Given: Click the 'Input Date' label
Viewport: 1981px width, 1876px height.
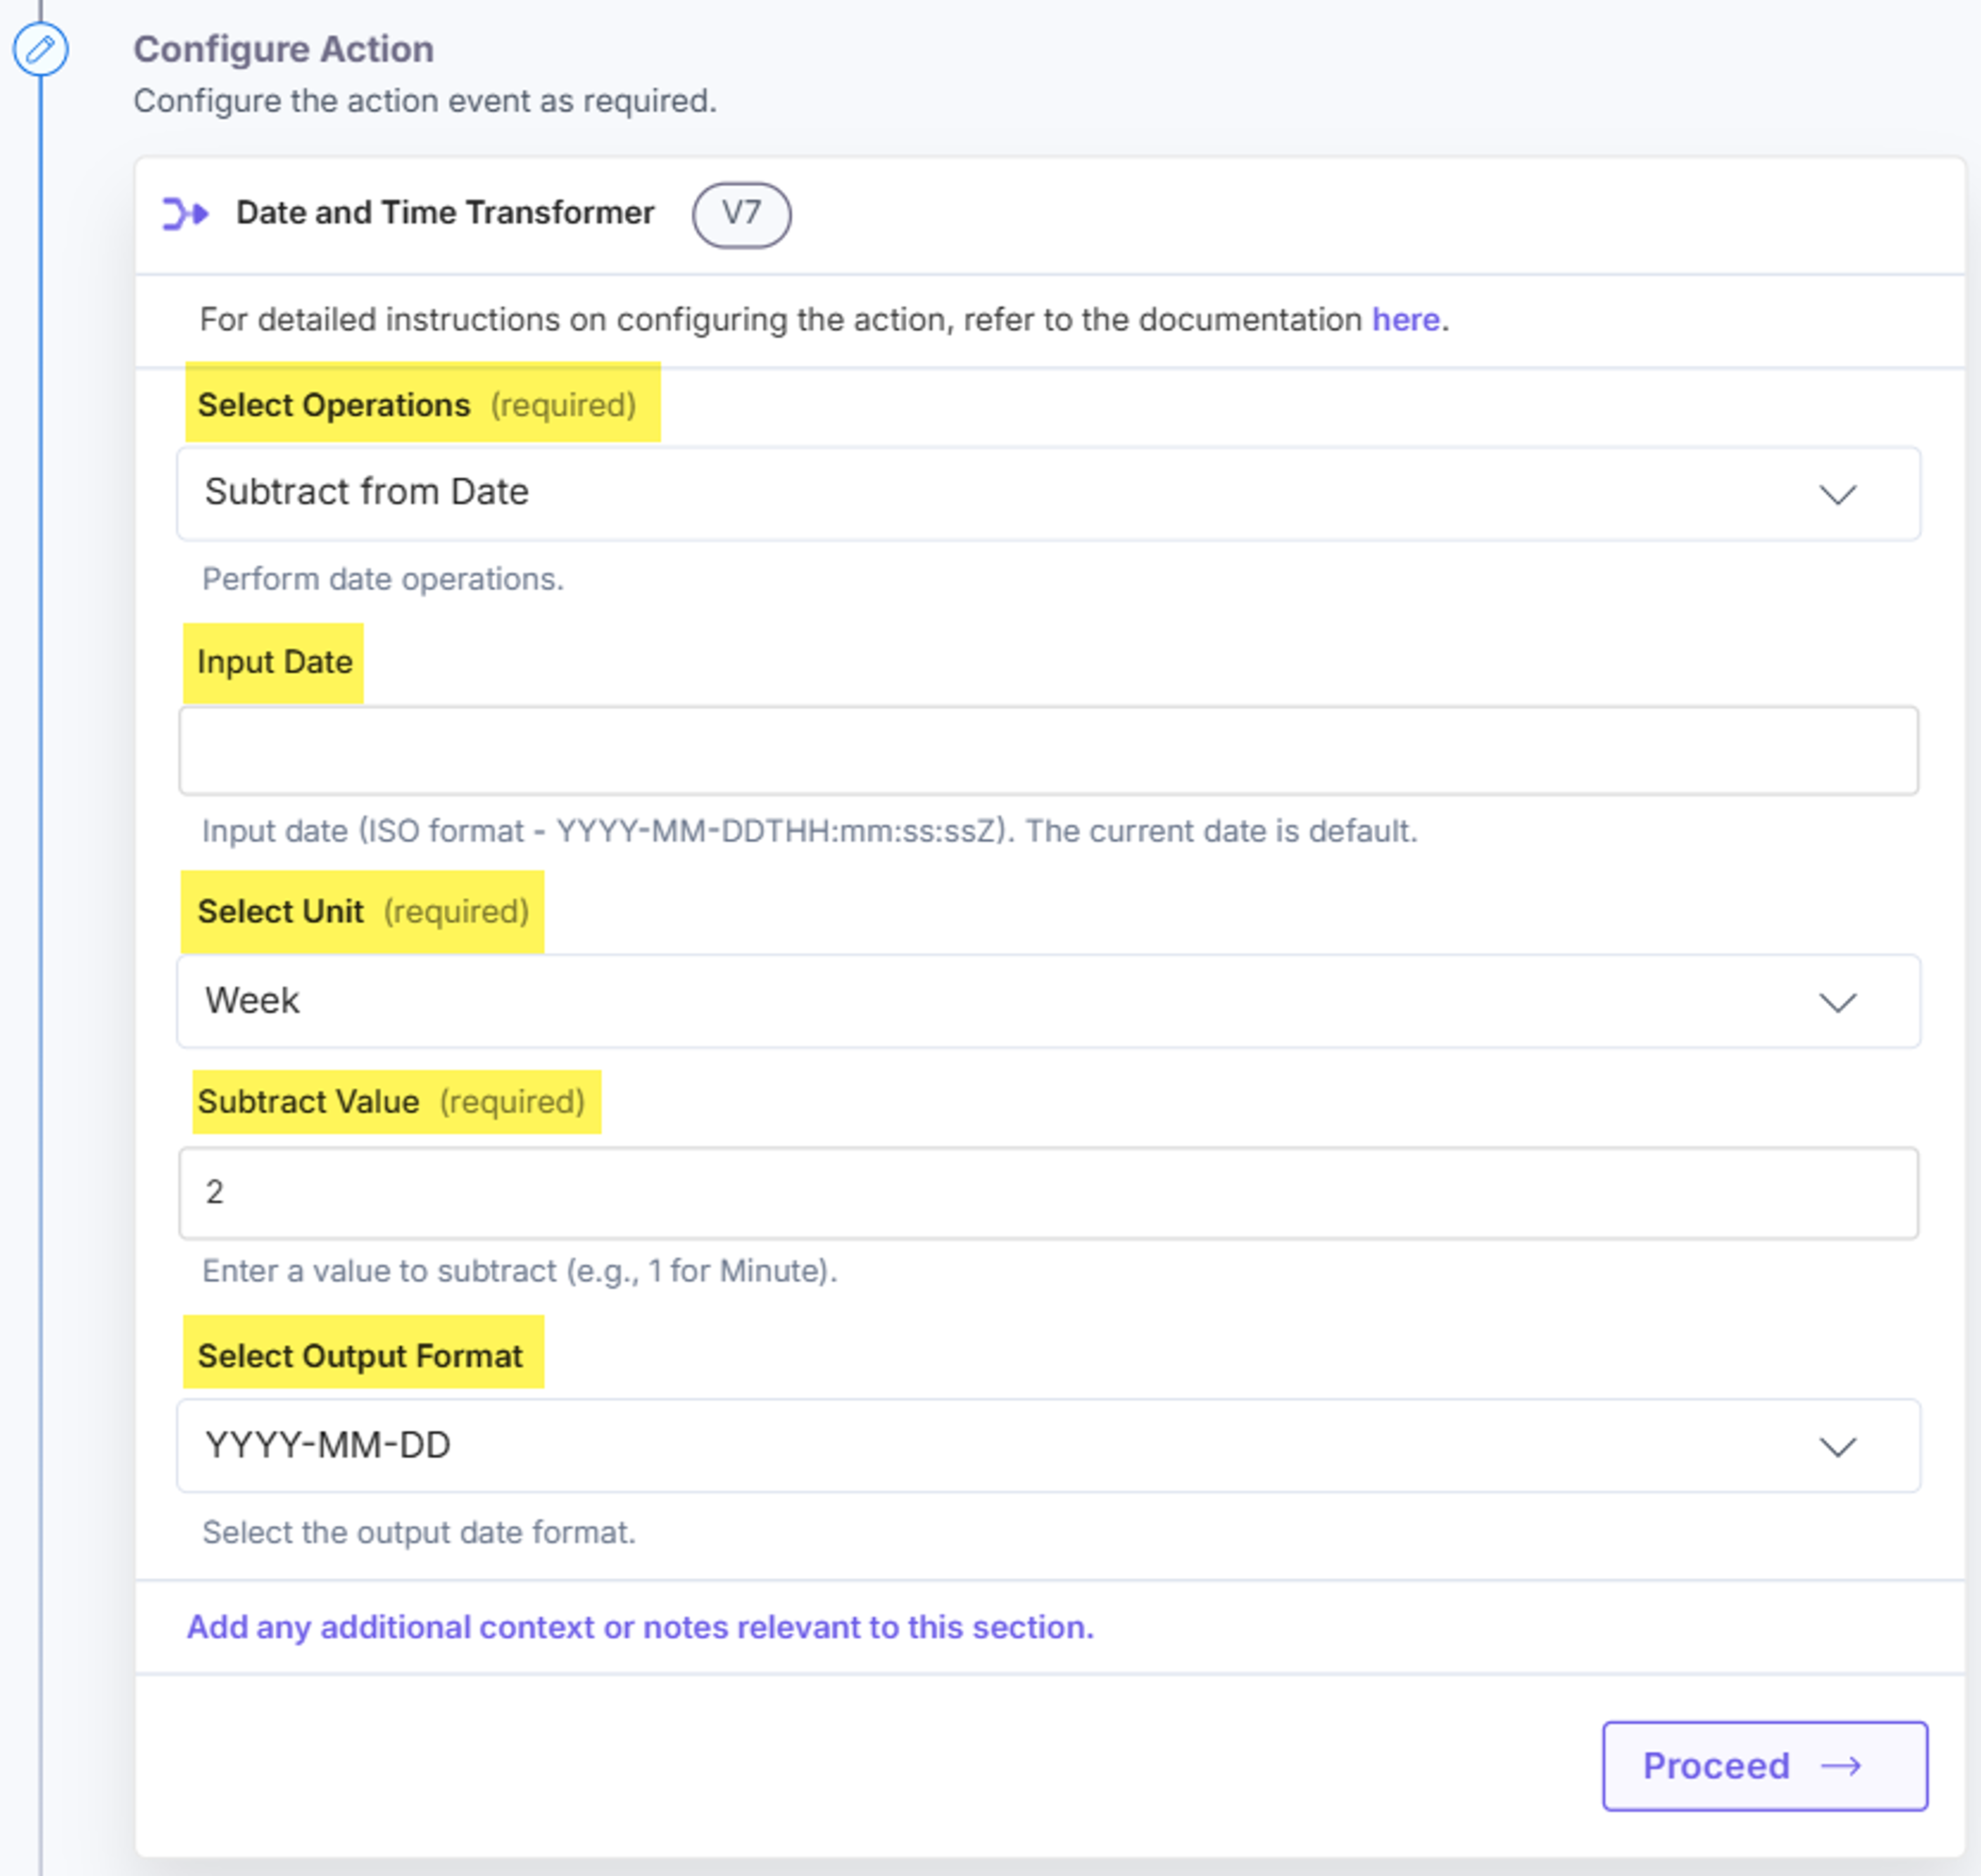Looking at the screenshot, I should point(275,662).
